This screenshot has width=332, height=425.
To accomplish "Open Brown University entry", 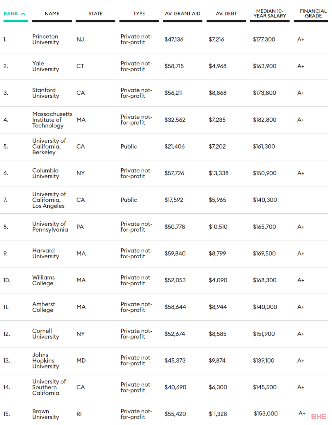I will 45,414.
